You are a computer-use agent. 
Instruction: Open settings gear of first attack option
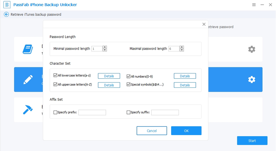click(251, 49)
